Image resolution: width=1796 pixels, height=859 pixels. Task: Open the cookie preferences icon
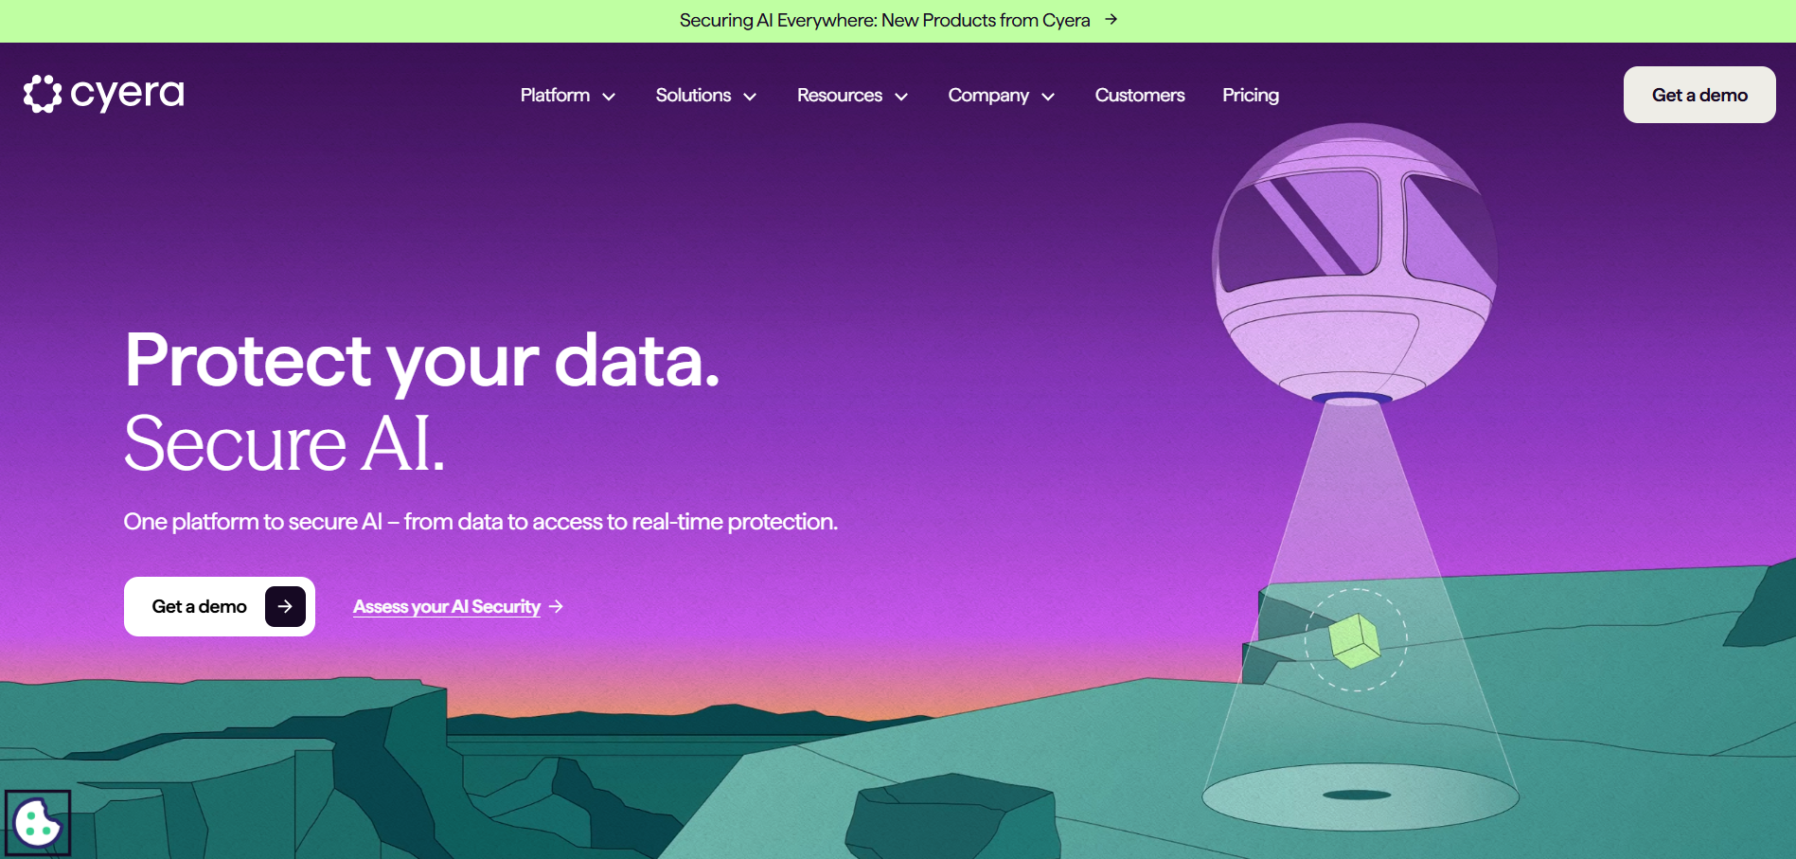click(x=38, y=823)
